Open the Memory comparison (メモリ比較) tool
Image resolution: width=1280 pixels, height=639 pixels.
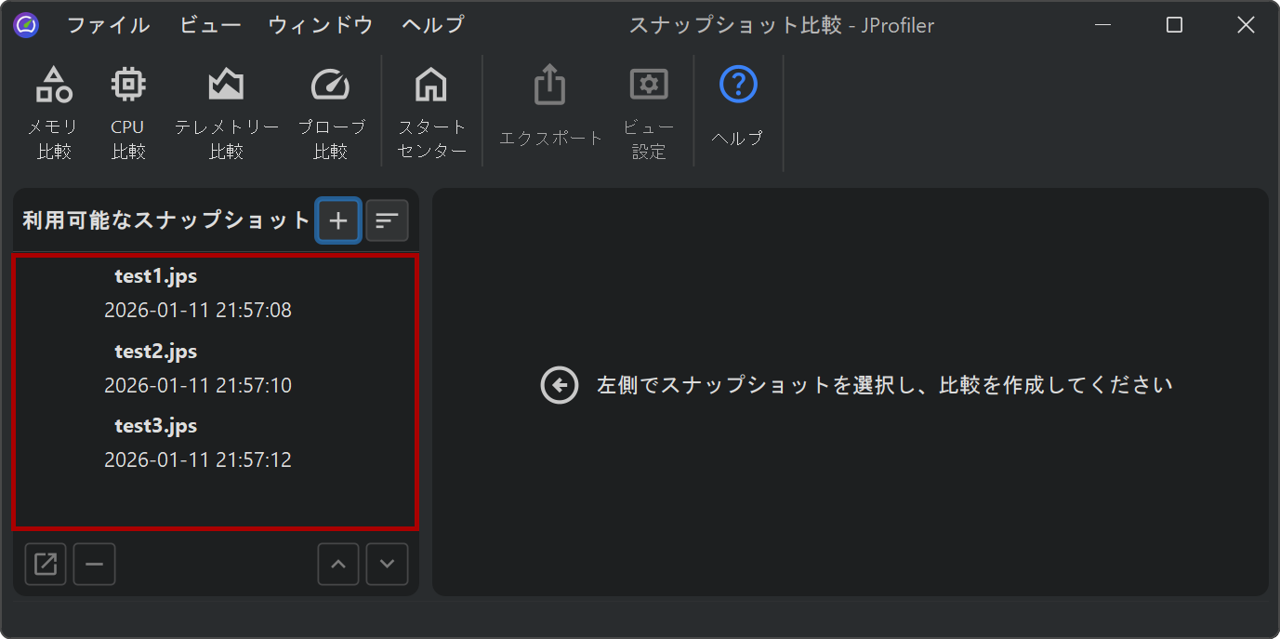click(x=54, y=112)
